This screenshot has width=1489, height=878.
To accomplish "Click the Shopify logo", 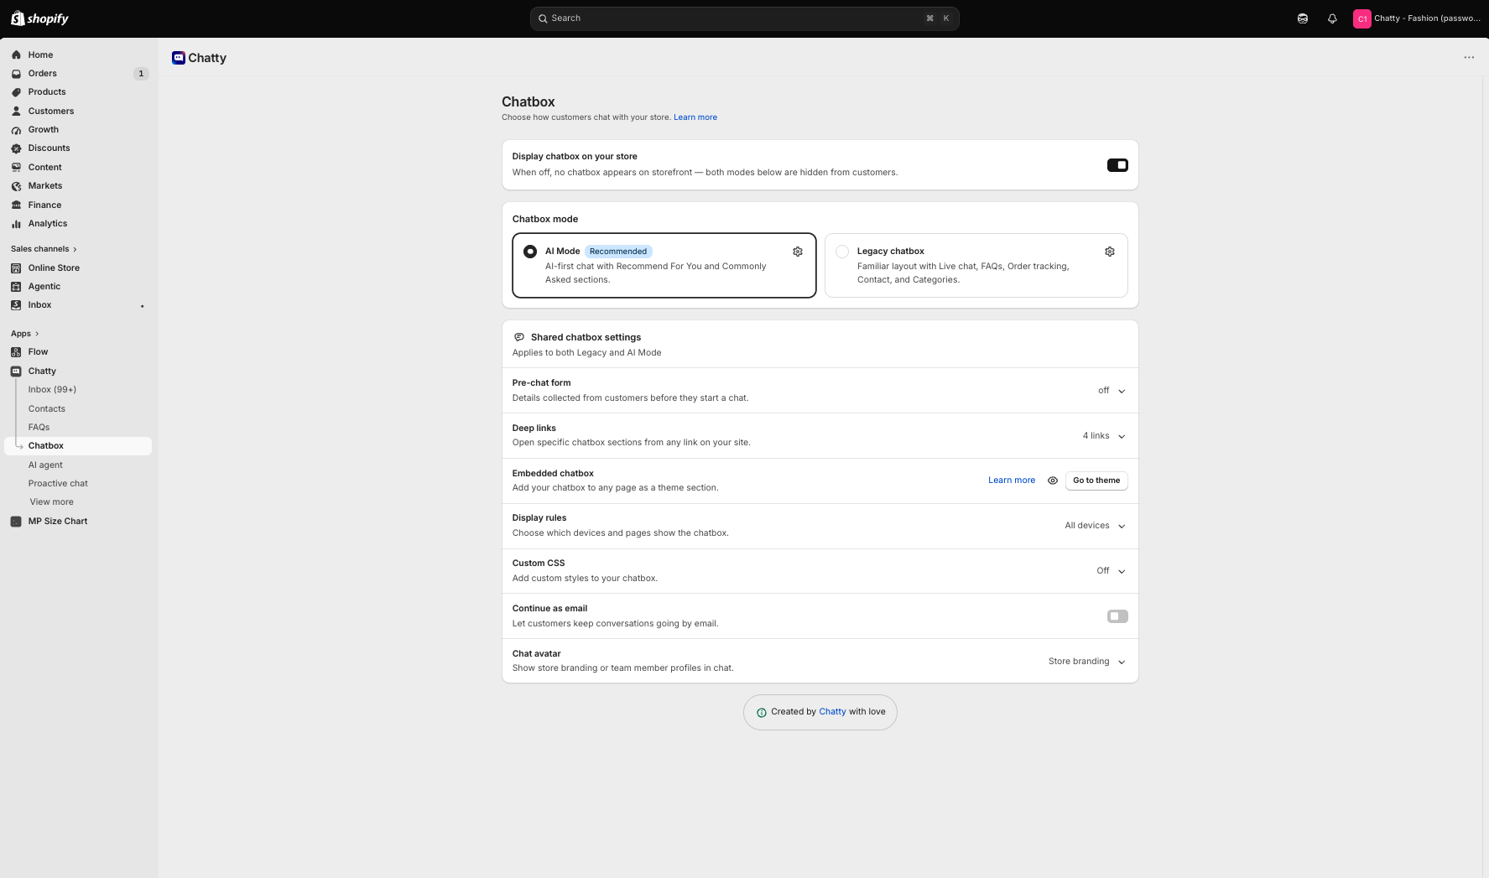I will pyautogui.click(x=39, y=18).
